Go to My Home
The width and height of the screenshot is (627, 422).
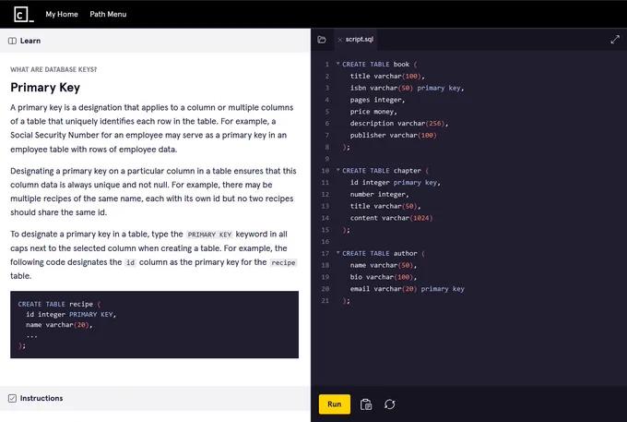(x=62, y=14)
